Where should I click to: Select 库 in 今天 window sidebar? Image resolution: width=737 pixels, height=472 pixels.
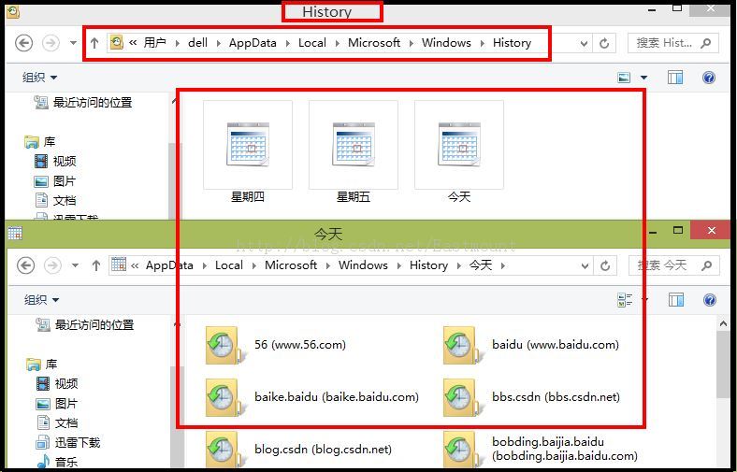[42, 364]
